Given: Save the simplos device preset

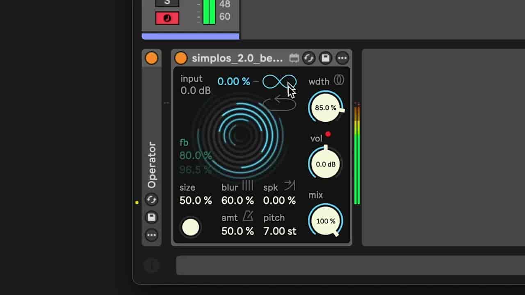Looking at the screenshot, I should pyautogui.click(x=325, y=58).
